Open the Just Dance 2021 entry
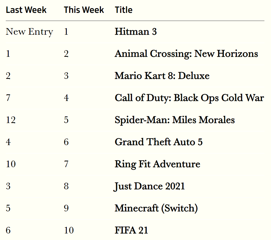The width and height of the screenshot is (271, 240). [150, 186]
